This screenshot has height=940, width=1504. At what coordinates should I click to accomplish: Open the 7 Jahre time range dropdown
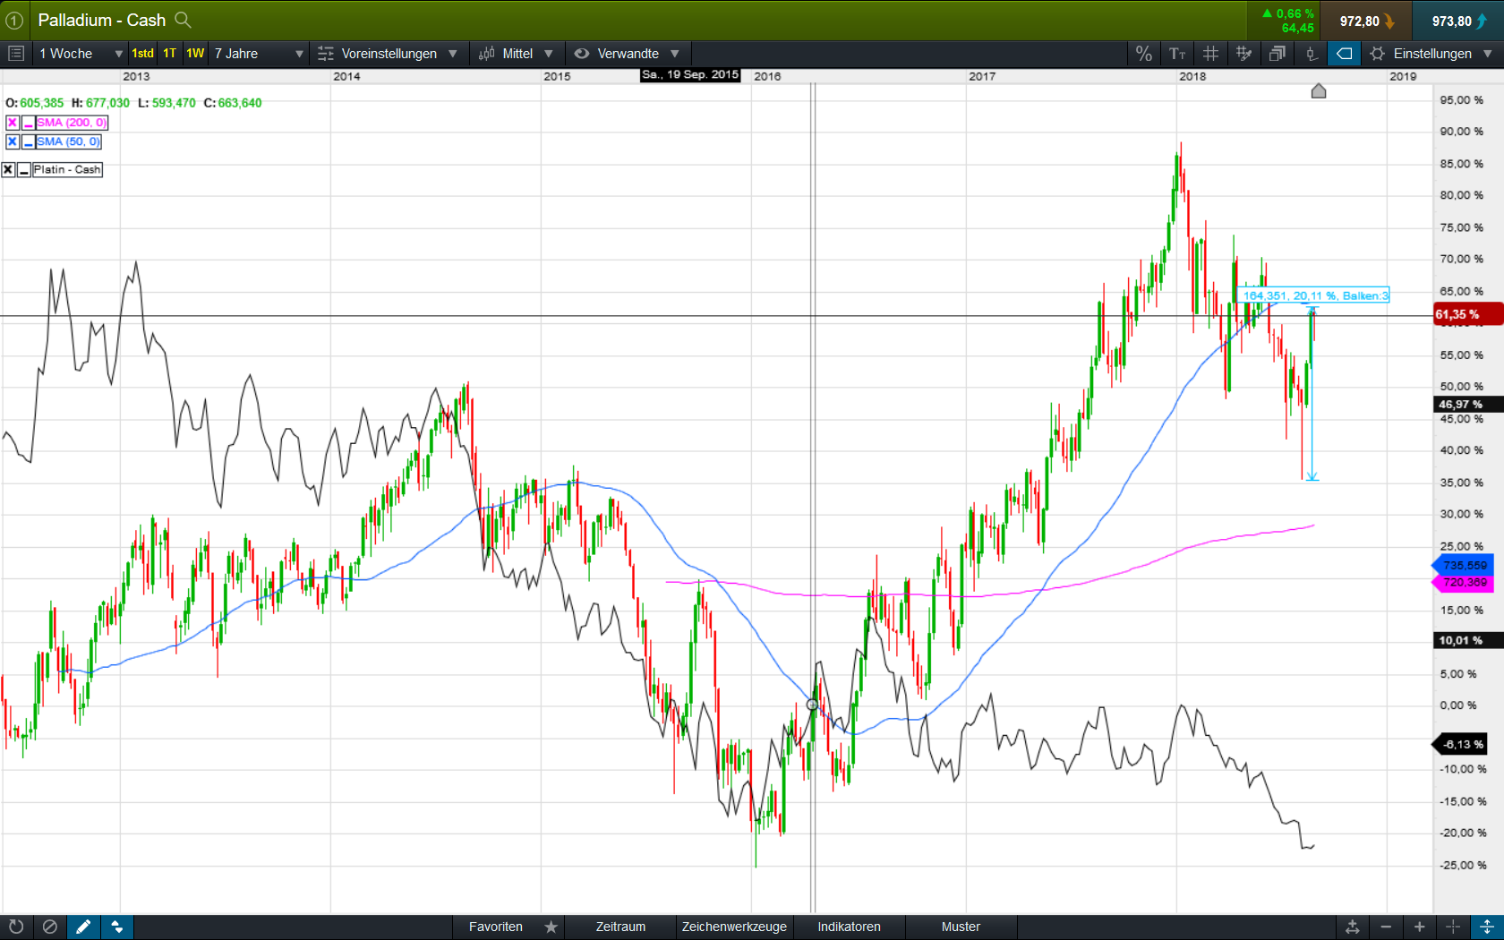click(x=259, y=54)
